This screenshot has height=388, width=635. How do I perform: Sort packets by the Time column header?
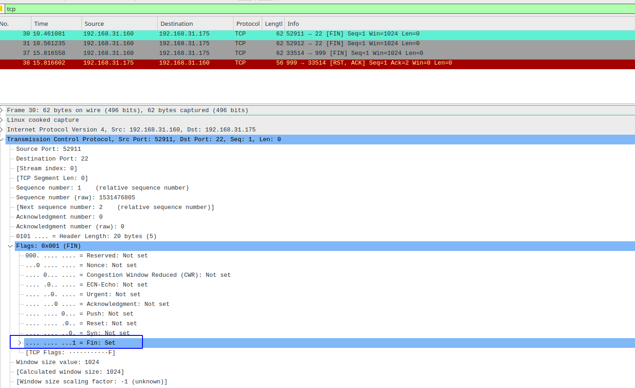(x=56, y=24)
